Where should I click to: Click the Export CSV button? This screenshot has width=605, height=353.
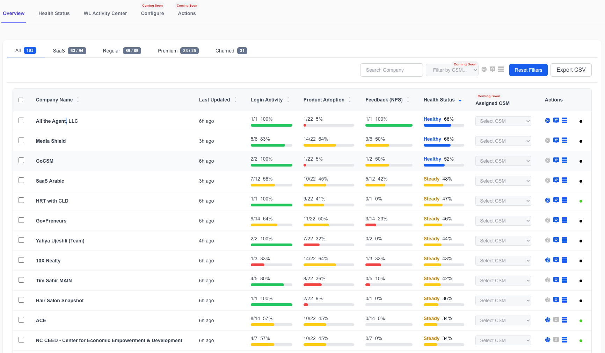tap(571, 70)
